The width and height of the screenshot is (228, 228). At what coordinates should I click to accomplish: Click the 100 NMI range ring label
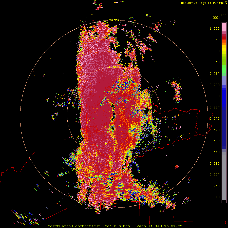pos(114,20)
